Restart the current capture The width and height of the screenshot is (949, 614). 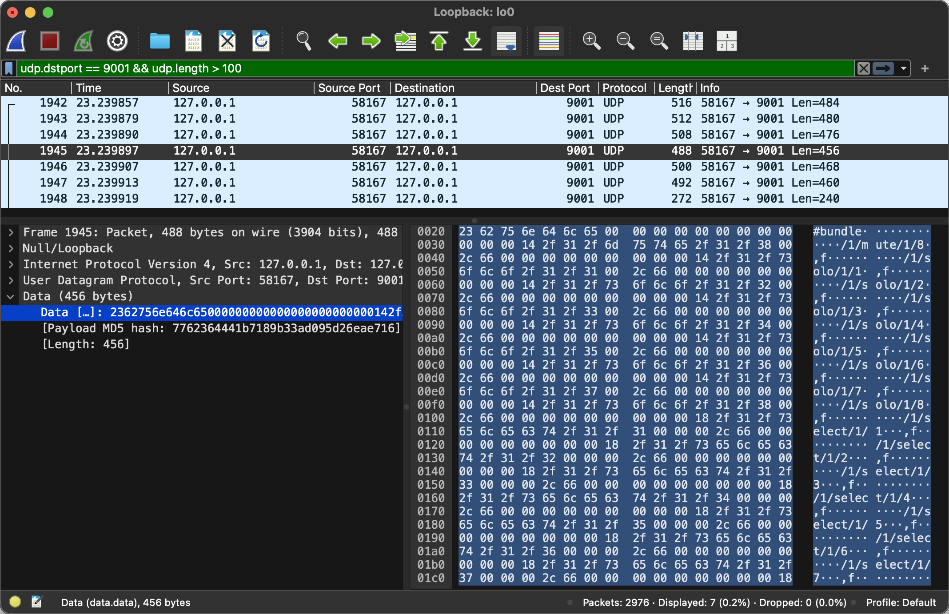click(84, 41)
